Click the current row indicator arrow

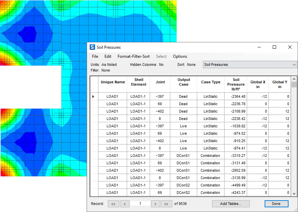click(93, 96)
